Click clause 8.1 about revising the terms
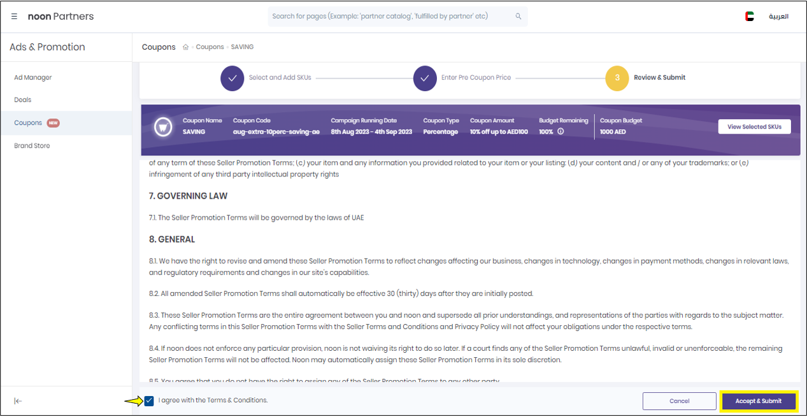This screenshot has height=417, width=807. coord(469,267)
